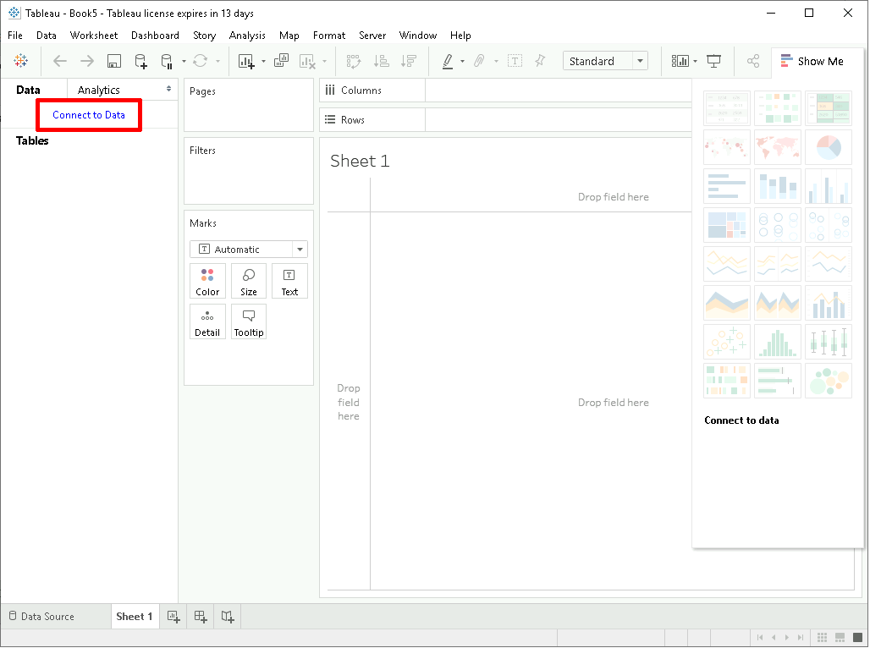Open the Size marks card
The width and height of the screenshot is (870, 648).
tap(249, 282)
